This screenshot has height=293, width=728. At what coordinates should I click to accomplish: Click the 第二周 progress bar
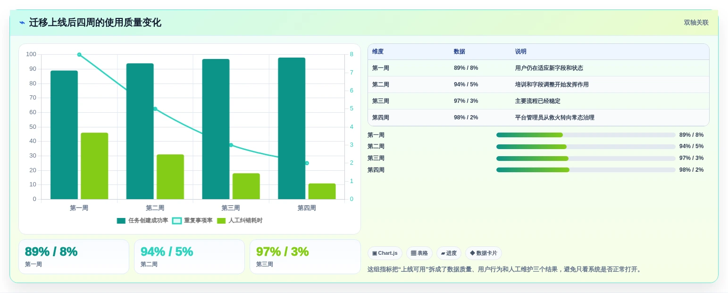586,147
